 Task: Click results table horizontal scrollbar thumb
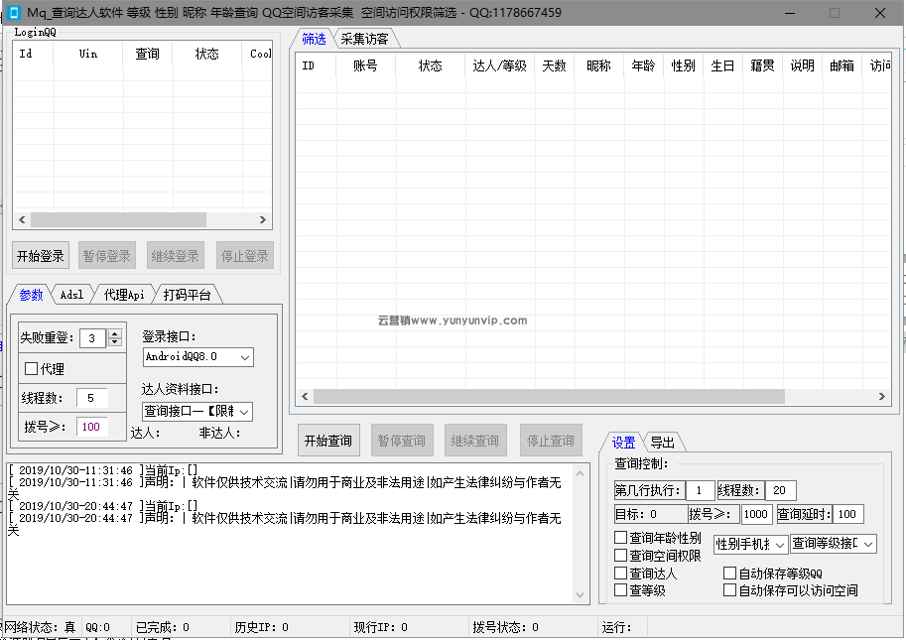click(x=550, y=396)
